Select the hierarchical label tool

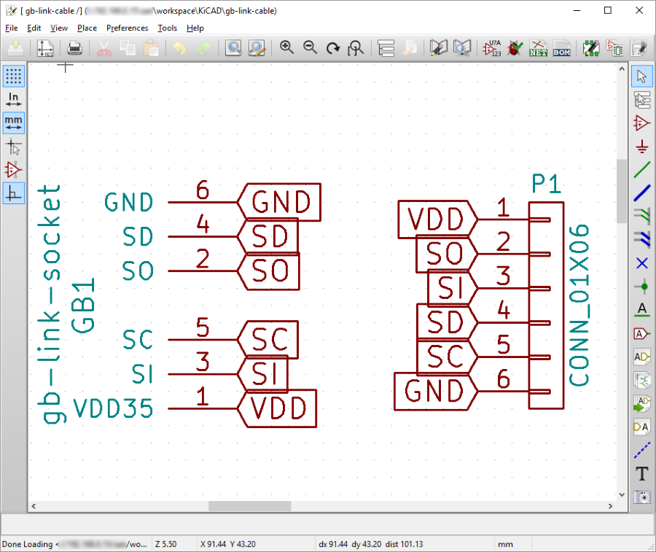pos(641,357)
